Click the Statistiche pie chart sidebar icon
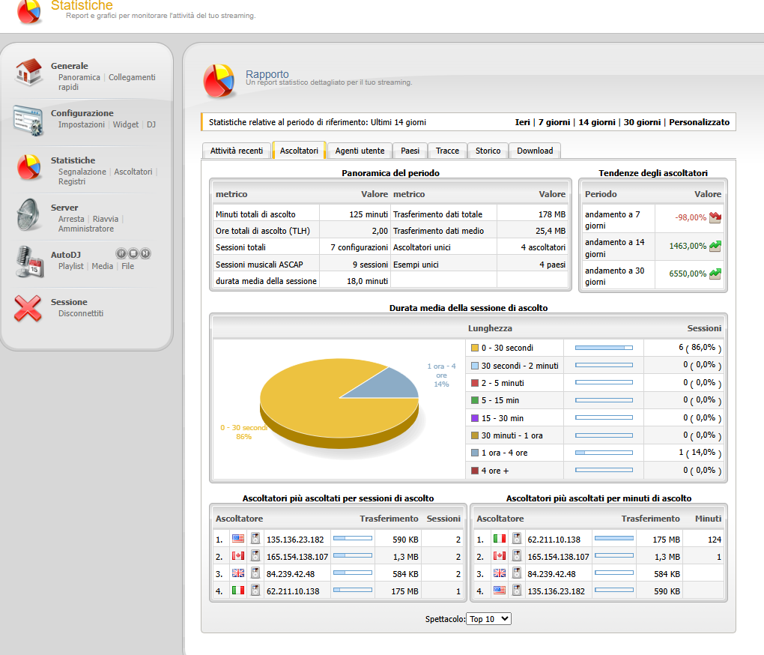This screenshot has width=764, height=655. 28,167
